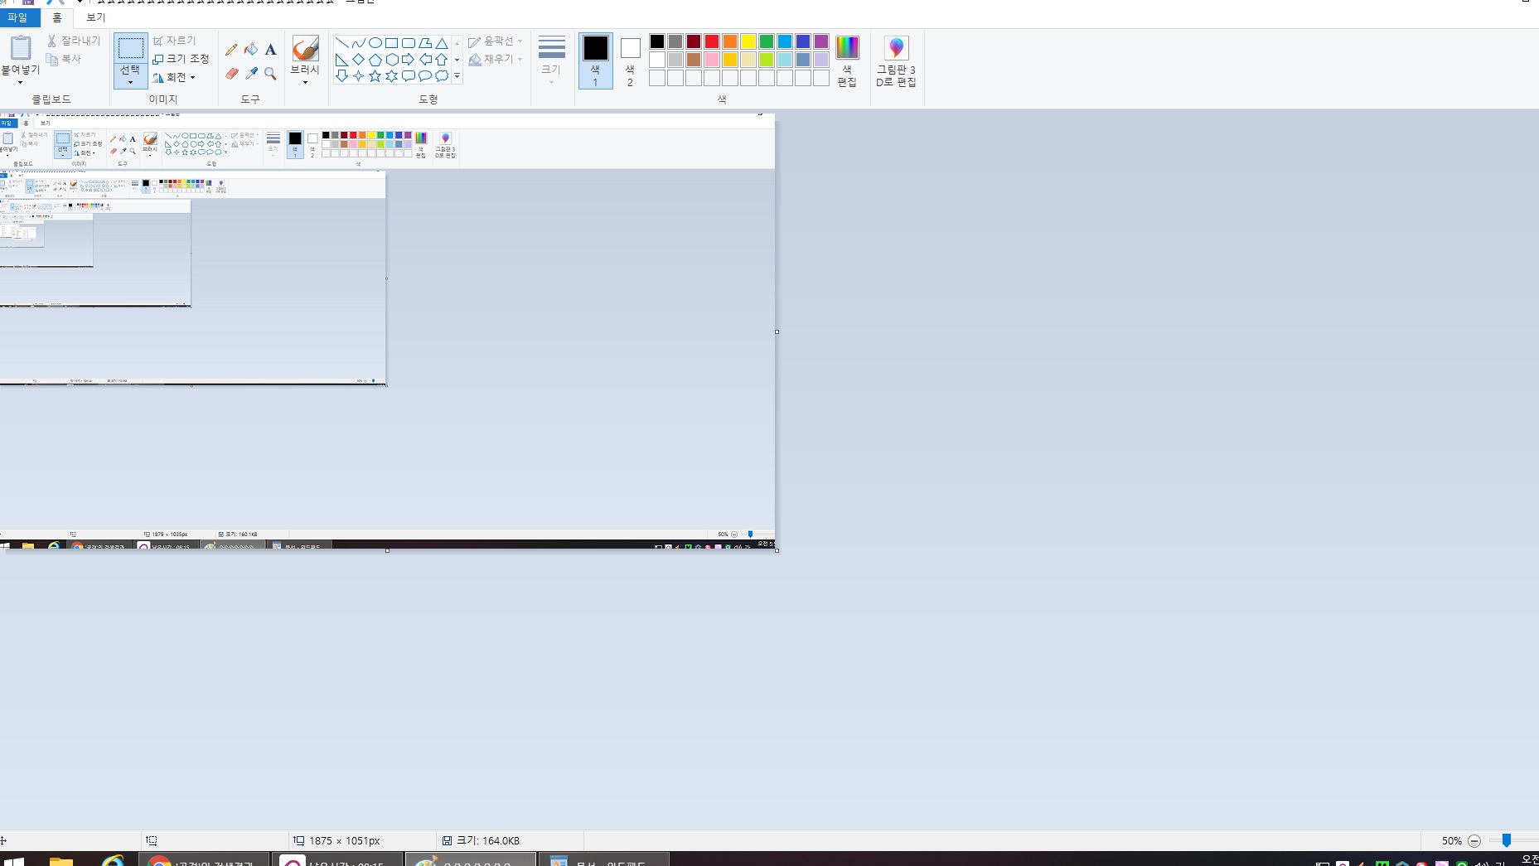Choose the Hexagon shape
Image resolution: width=1539 pixels, height=866 pixels.
[x=391, y=60]
